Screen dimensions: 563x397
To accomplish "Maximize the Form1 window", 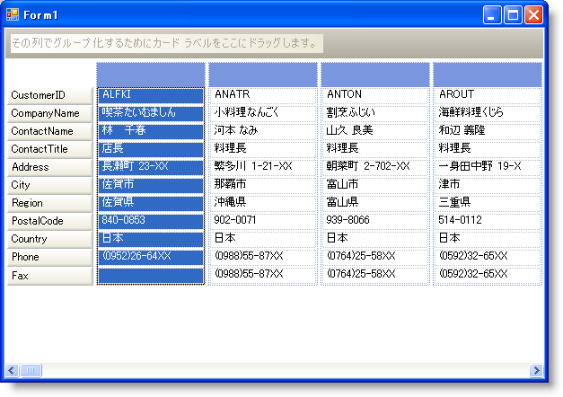I will 513,15.
